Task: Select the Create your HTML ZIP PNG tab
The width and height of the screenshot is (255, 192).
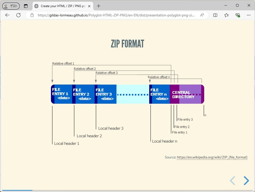Action: (x=61, y=6)
